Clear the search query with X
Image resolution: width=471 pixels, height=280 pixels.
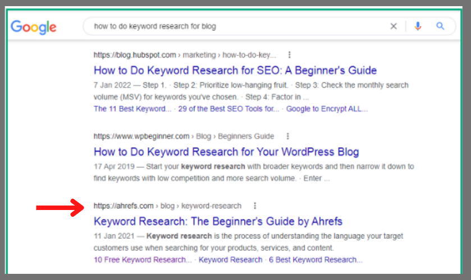pos(393,26)
